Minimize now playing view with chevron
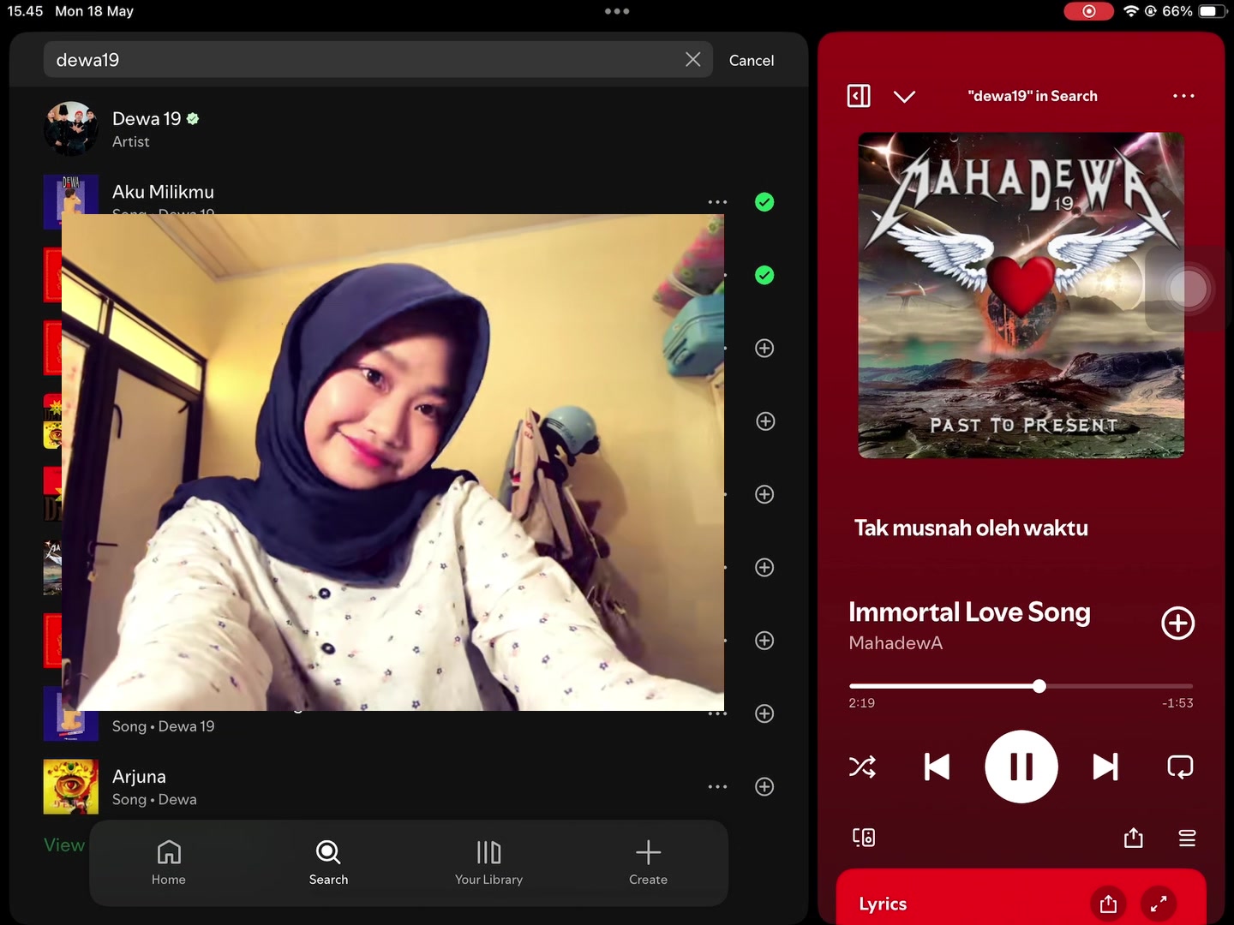Image resolution: width=1234 pixels, height=925 pixels. (x=905, y=96)
